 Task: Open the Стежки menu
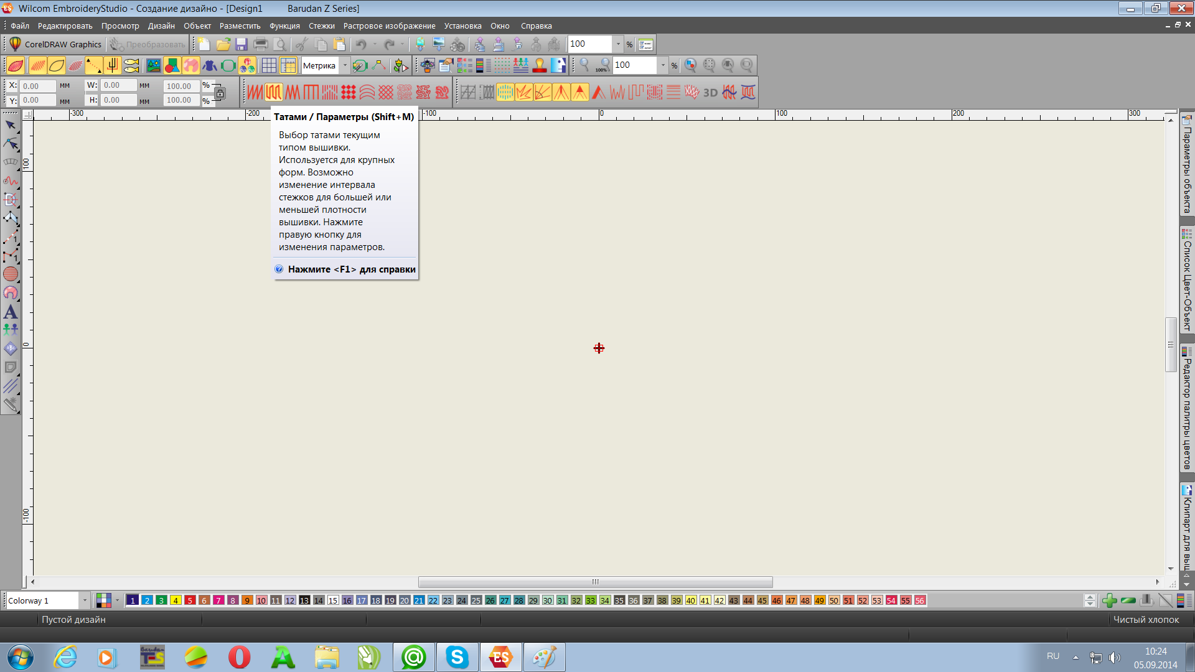tap(321, 26)
